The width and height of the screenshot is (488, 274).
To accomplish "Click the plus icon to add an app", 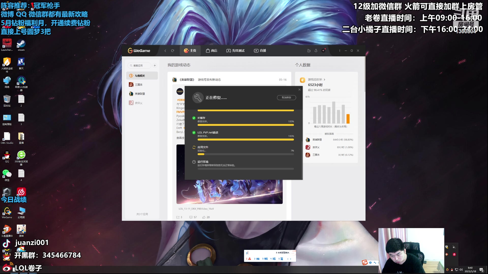I will click(x=155, y=65).
